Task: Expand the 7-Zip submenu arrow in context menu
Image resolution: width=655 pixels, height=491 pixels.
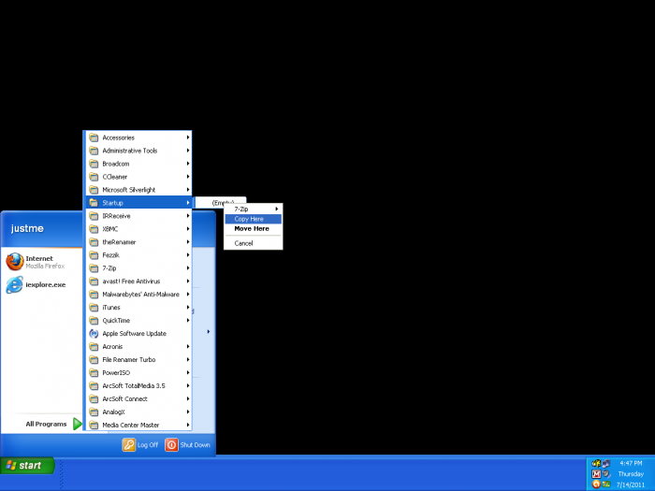Action: click(x=277, y=209)
